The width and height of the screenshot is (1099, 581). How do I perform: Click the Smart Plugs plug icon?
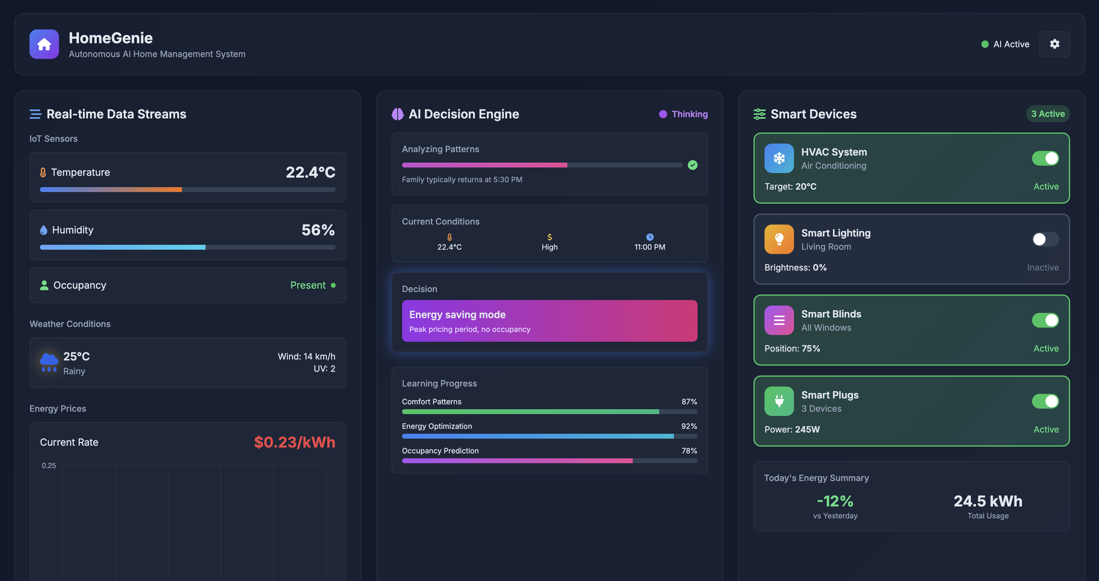[x=779, y=401]
